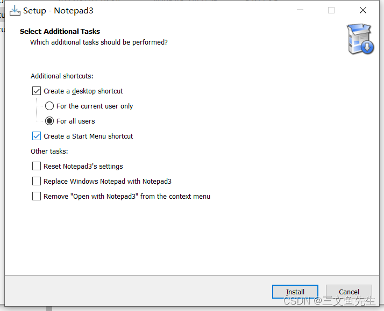Close the Setup - Notepad3 window
The height and width of the screenshot is (311, 384).
pyautogui.click(x=363, y=10)
